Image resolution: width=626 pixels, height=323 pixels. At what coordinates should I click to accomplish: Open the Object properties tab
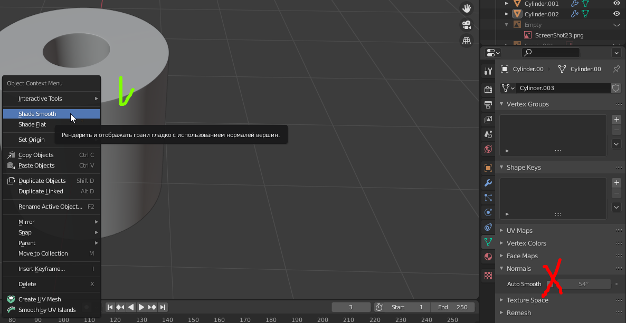point(488,168)
